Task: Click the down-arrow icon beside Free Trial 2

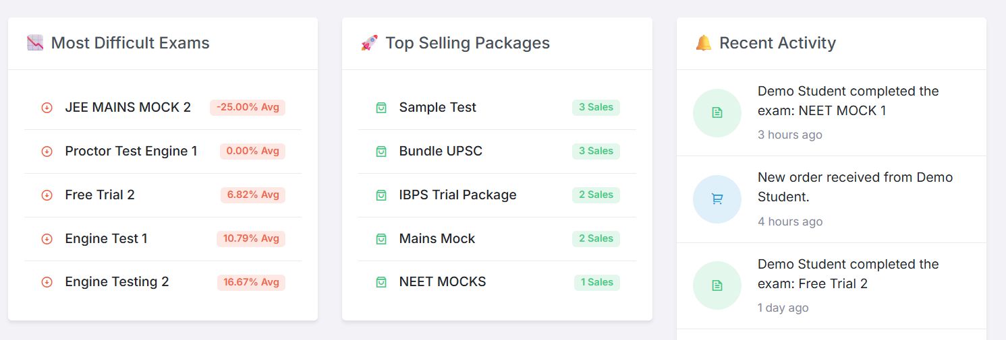Action: [x=47, y=195]
